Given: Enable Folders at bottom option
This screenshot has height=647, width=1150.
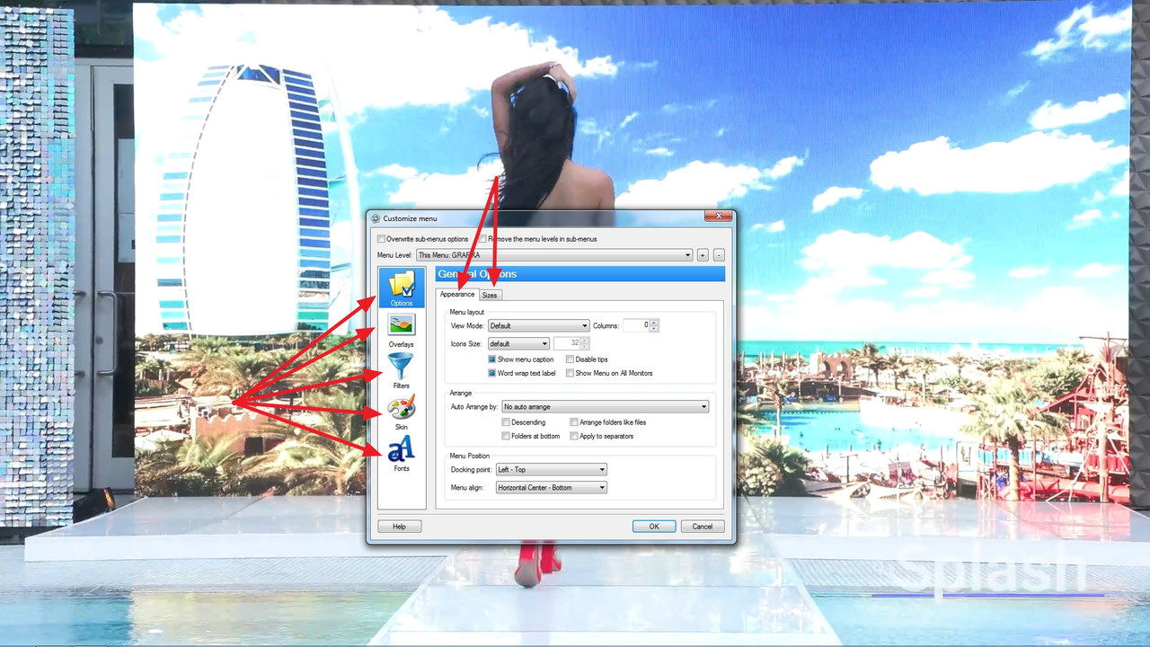Looking at the screenshot, I should (x=507, y=436).
